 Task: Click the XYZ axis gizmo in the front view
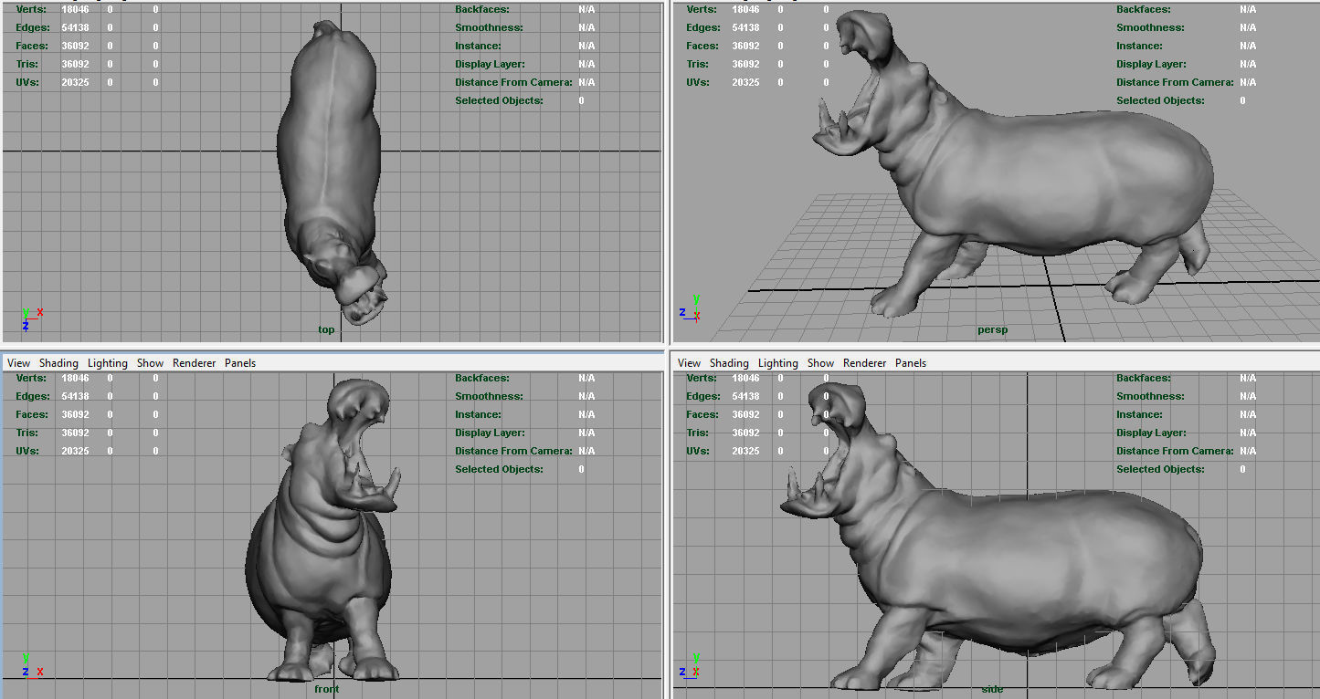coord(30,665)
